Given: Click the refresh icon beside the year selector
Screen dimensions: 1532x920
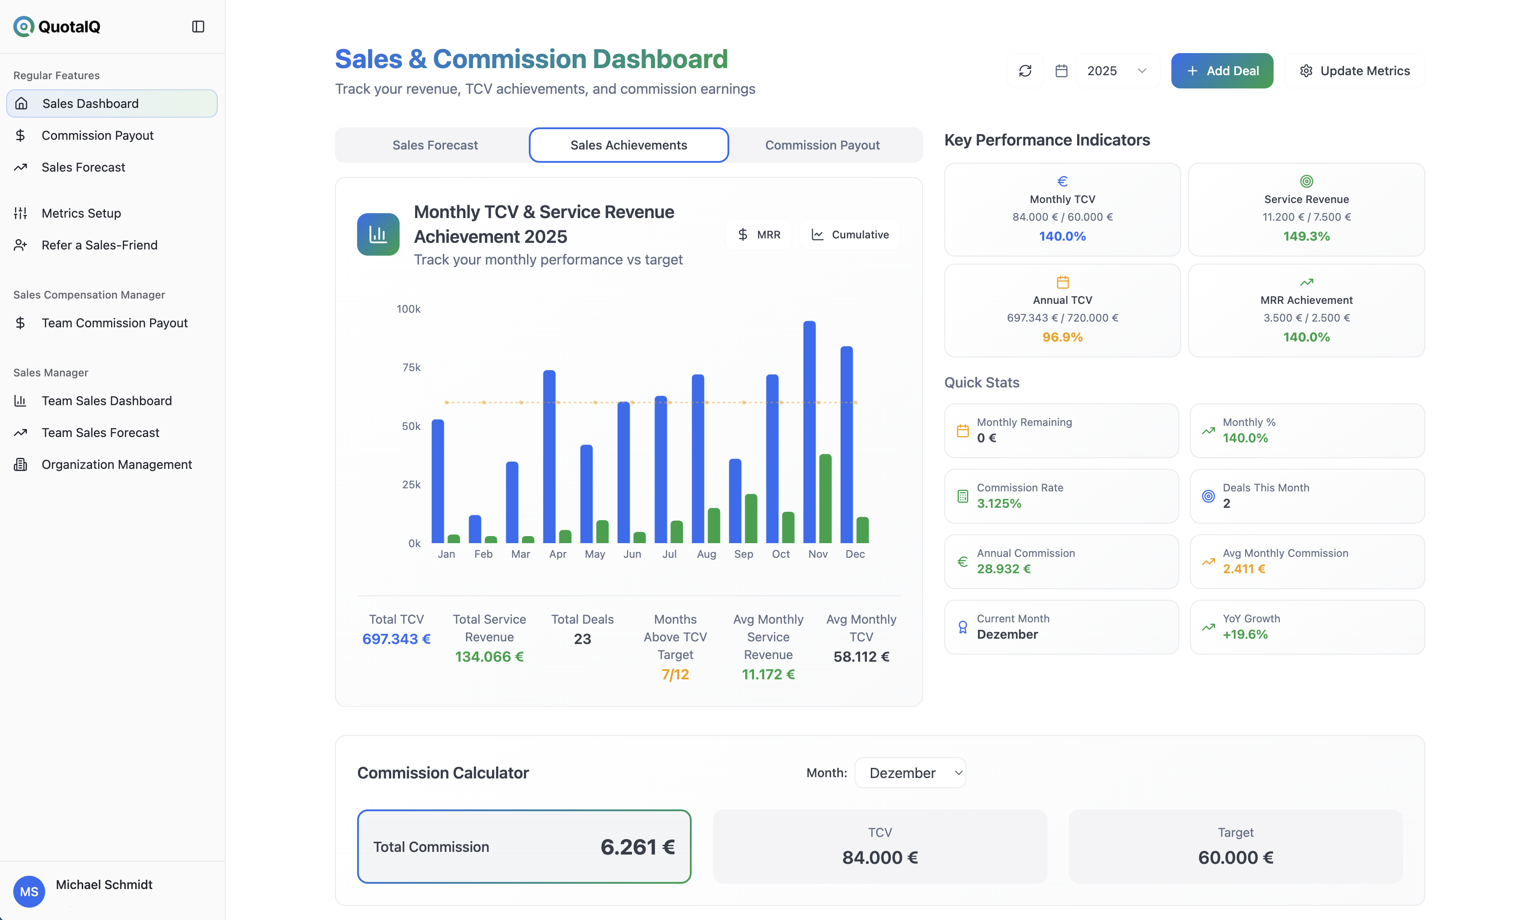Looking at the screenshot, I should coord(1025,70).
